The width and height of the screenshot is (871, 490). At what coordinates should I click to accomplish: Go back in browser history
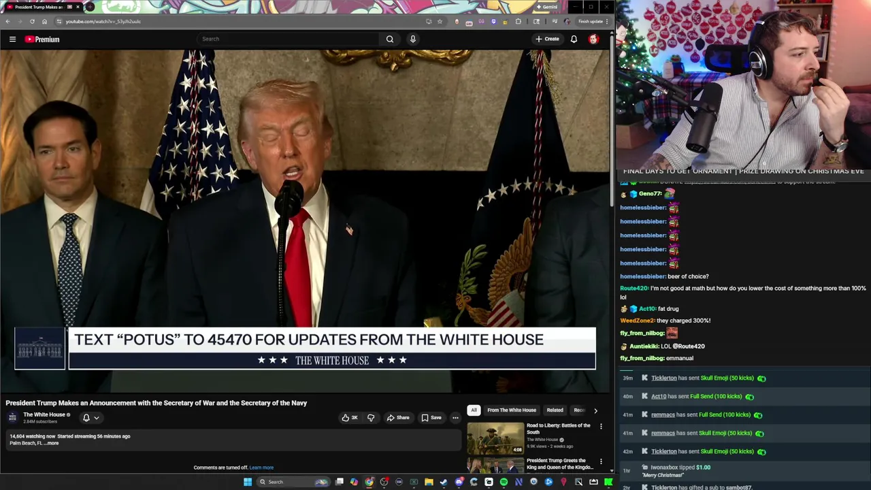pos(7,21)
